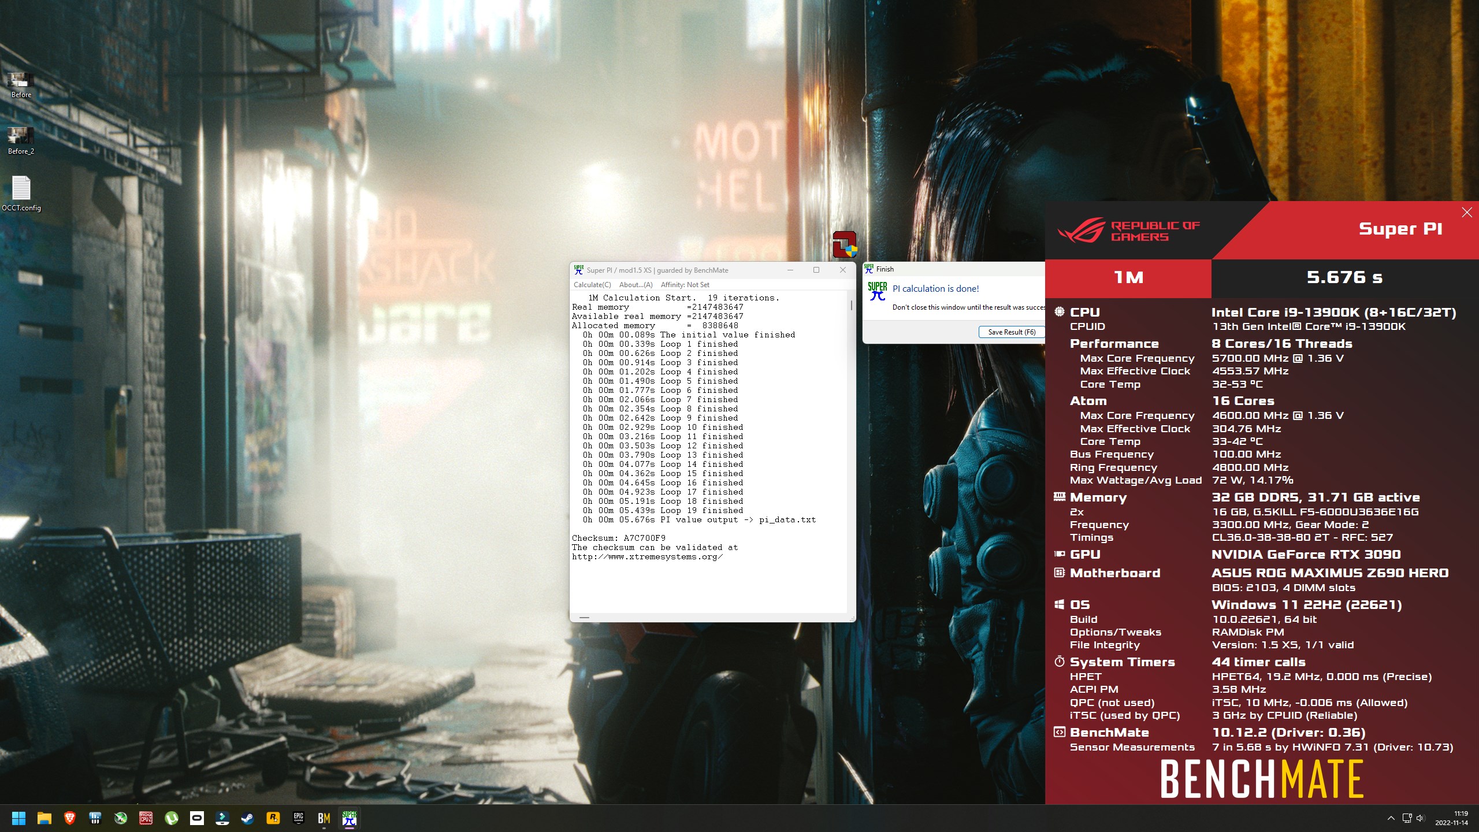Click the 'PI value output -> pi_data.txt' line

[699, 520]
